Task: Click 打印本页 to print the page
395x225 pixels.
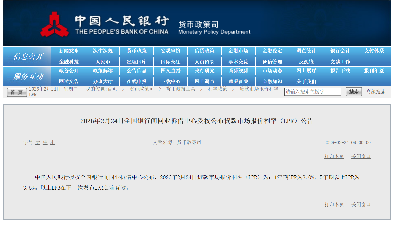Action: [333, 156]
